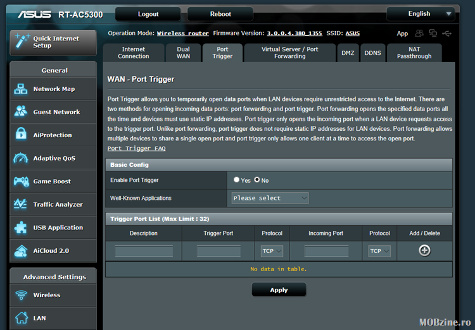Open USB Application puzzle icon

click(21, 228)
